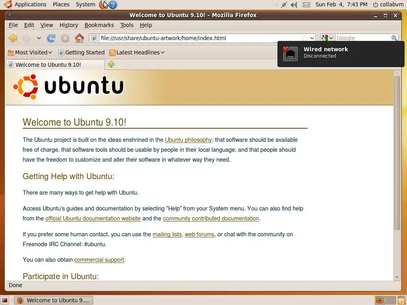Click the vertical scrollbar thumb

[397, 153]
